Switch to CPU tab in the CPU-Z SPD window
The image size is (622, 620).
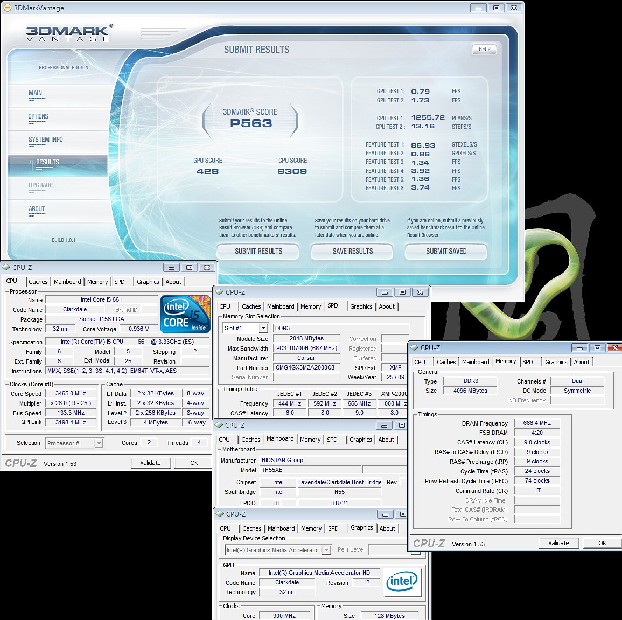(225, 306)
